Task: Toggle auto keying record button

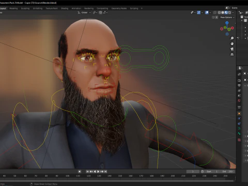Action: click(x=80, y=172)
